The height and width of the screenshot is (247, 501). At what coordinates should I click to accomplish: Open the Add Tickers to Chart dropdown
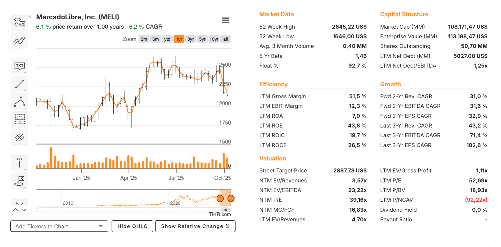tap(59, 226)
